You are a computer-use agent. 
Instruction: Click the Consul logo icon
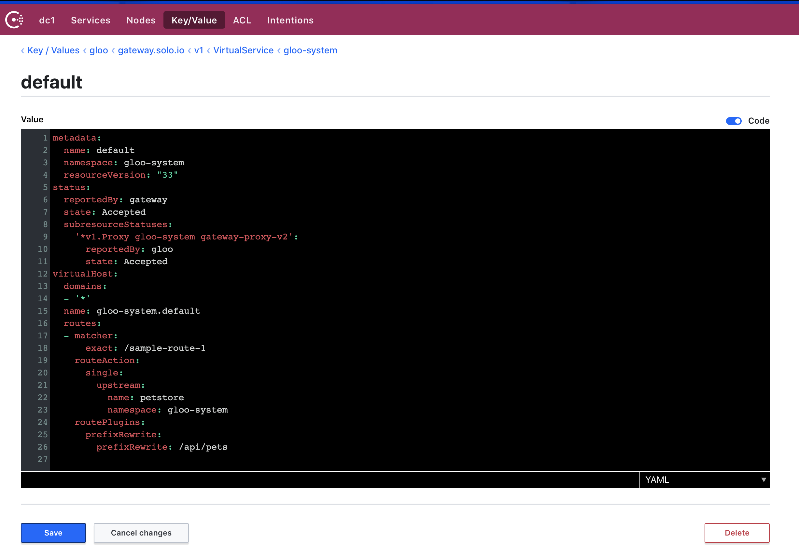[x=14, y=20]
